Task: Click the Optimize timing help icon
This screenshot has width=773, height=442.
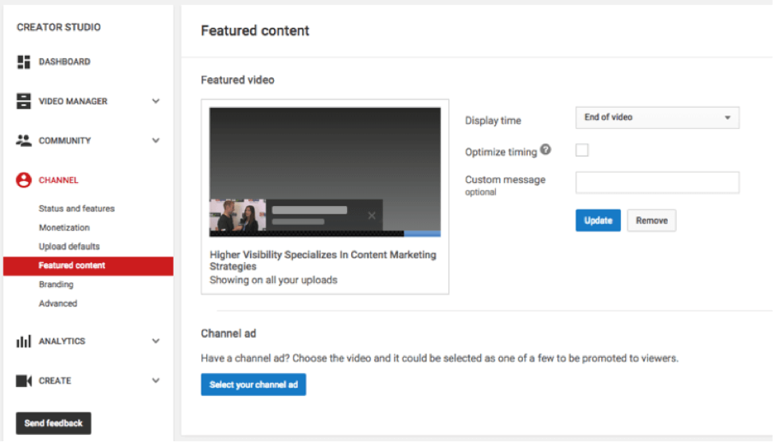Action: [x=545, y=149]
